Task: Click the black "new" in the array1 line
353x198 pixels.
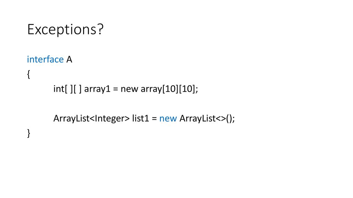Action: (x=130, y=89)
